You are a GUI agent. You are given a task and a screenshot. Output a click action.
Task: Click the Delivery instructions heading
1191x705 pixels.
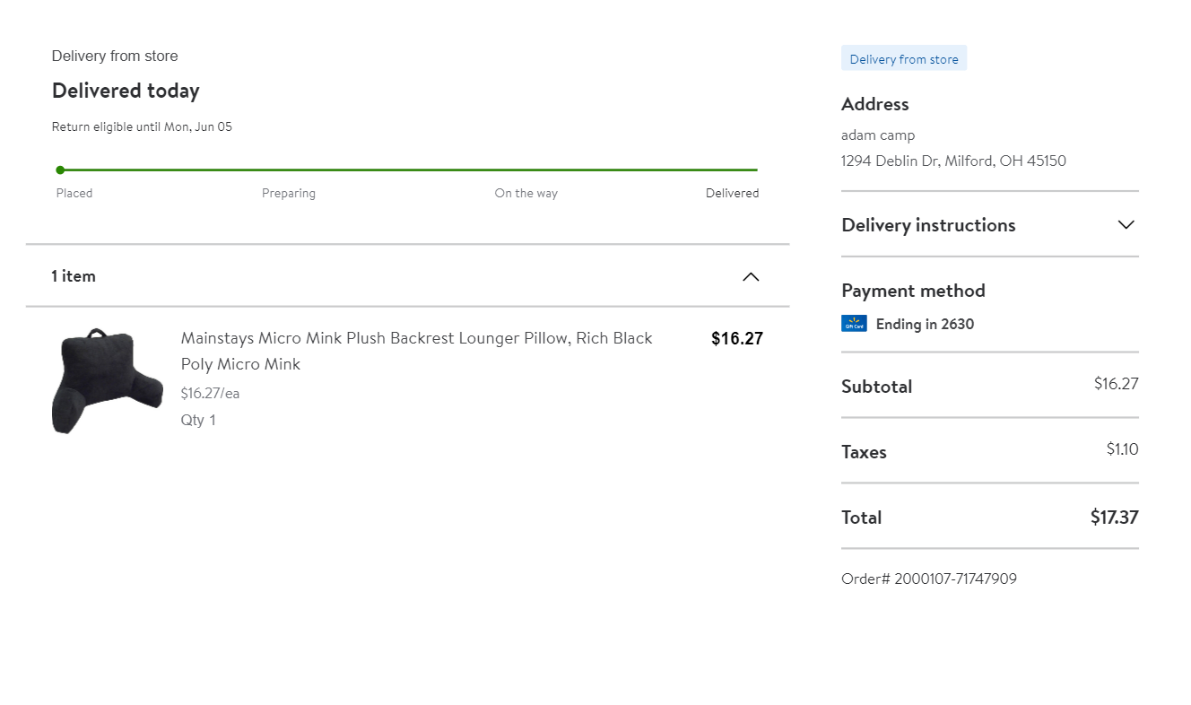click(x=928, y=225)
